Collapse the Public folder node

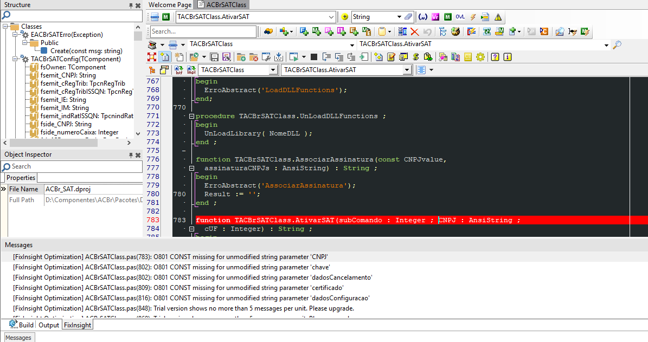tap(25, 42)
